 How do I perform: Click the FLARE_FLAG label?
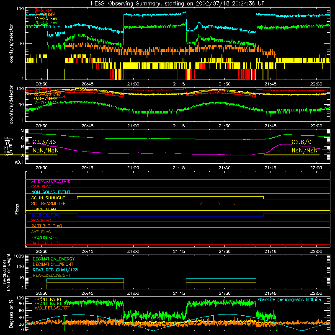(x=44, y=209)
